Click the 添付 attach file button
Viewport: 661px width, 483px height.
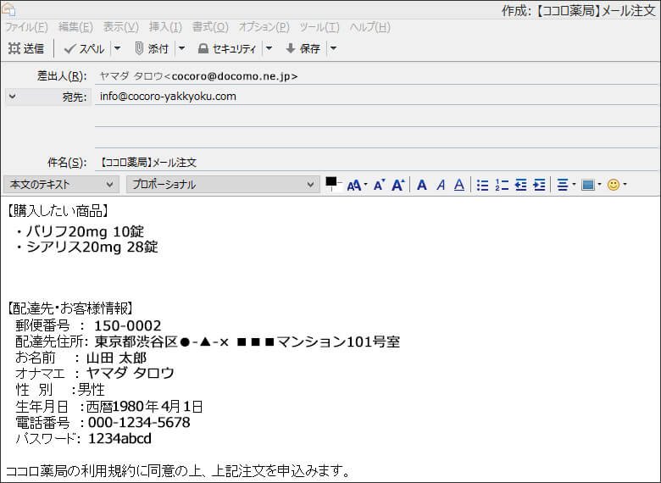(152, 48)
